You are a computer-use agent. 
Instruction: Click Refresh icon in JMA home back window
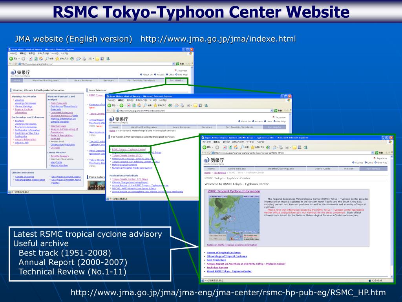[x=36, y=59]
